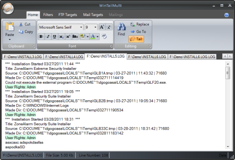The image size is (235, 160).
Task: Click the status bar file path
Action: 23,155
